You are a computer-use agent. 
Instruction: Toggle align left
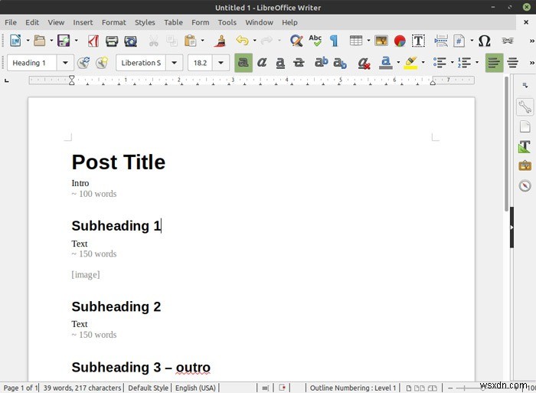(x=495, y=63)
